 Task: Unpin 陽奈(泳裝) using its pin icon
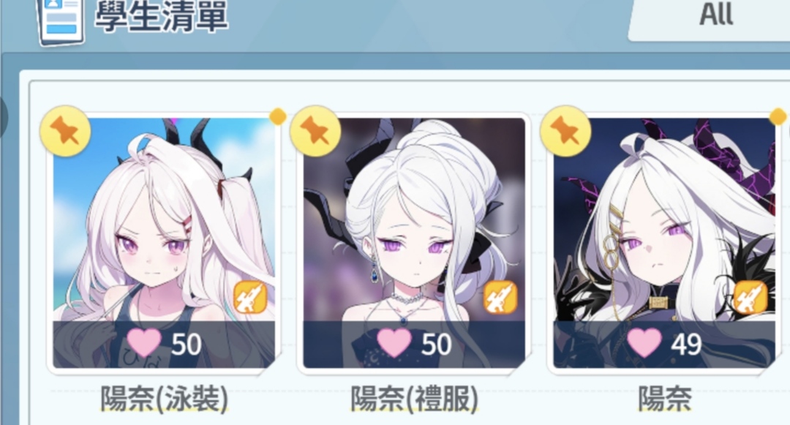point(65,131)
